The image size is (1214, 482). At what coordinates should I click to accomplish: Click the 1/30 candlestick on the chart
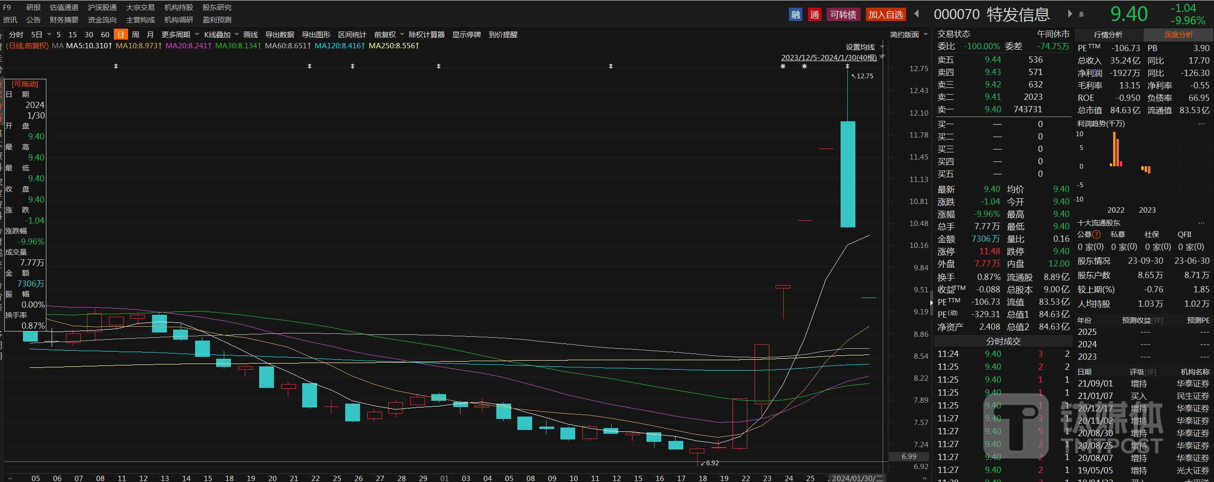point(869,298)
